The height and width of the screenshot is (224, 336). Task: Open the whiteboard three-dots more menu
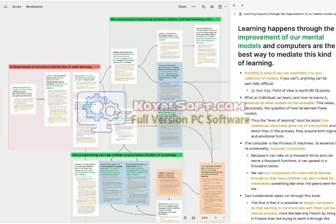tap(194, 7)
